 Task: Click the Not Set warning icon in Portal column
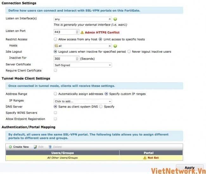click(145, 158)
